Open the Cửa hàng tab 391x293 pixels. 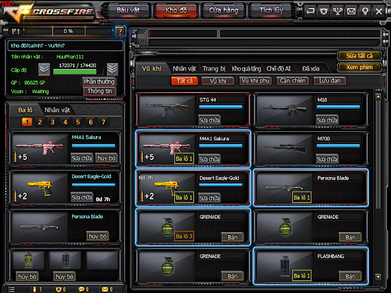(x=224, y=10)
